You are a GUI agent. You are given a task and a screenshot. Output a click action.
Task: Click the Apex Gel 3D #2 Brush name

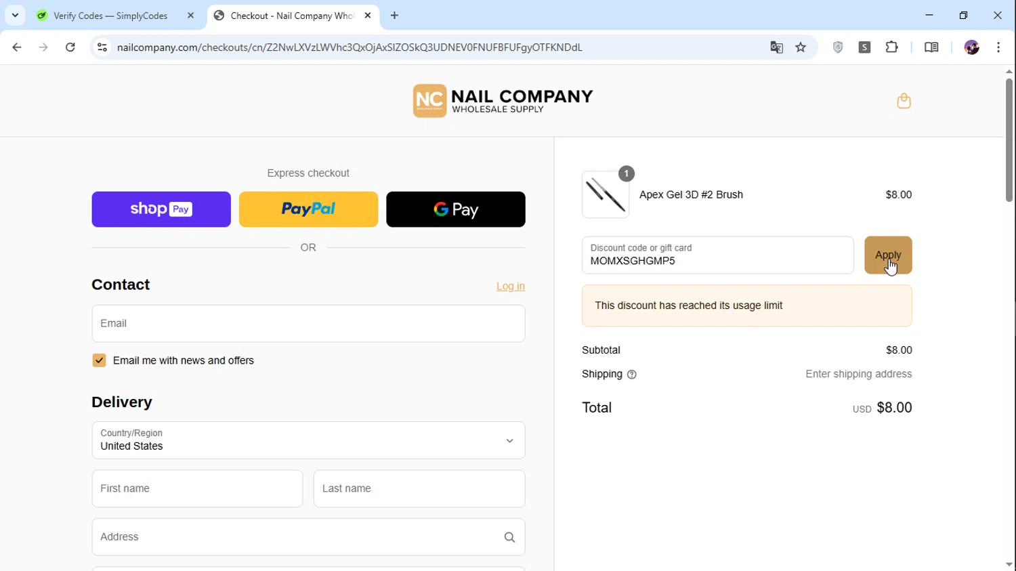(691, 194)
